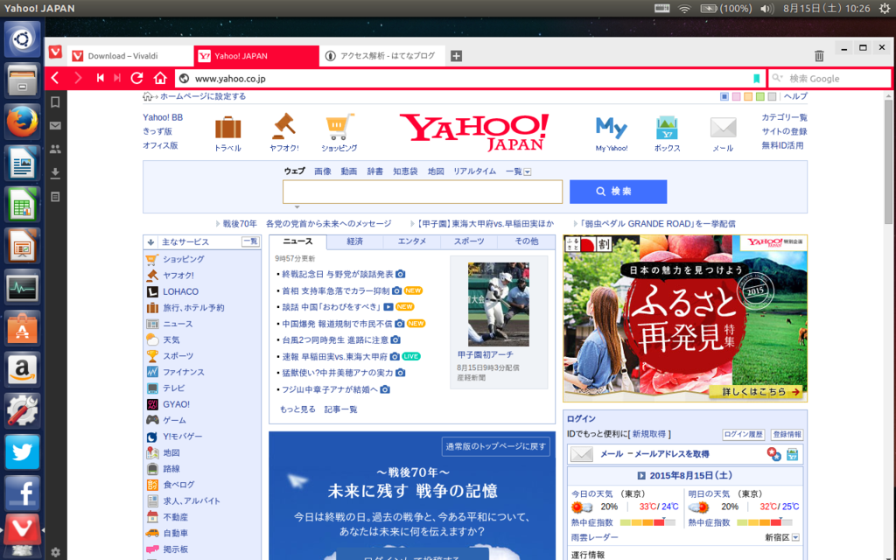Click the blue 検索 button

coord(619,192)
